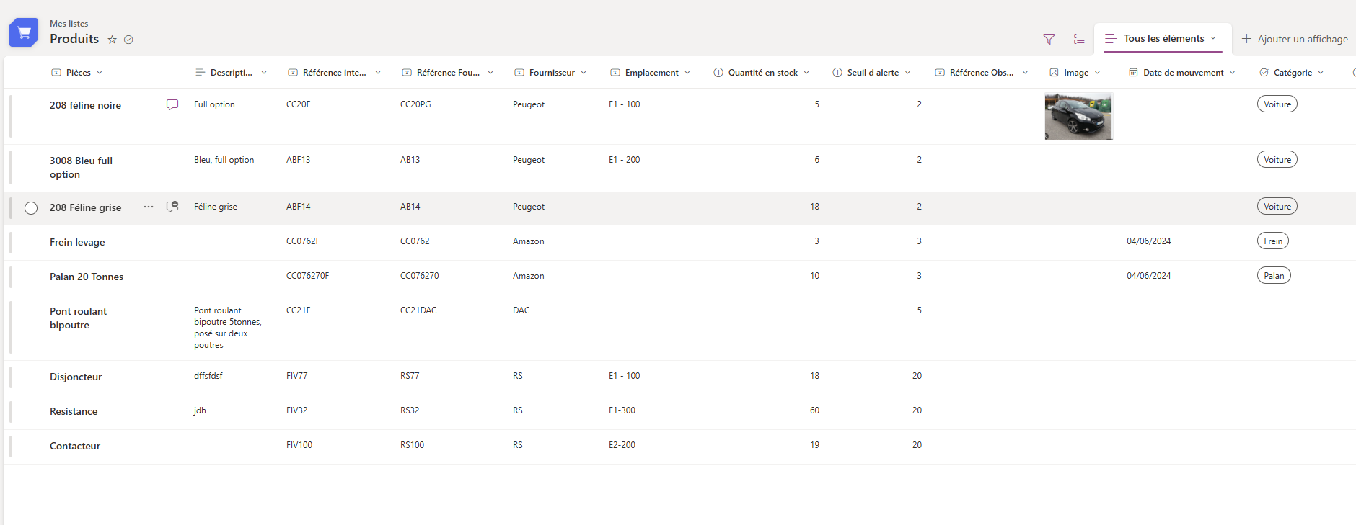Screen dimensions: 1356x525
Task: Click the check-circle status icon beside Produits
Action: click(x=128, y=40)
